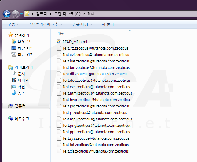The height and width of the screenshot is (162, 197).
Task: Click the 사진 picture icon
Action: 14,87
